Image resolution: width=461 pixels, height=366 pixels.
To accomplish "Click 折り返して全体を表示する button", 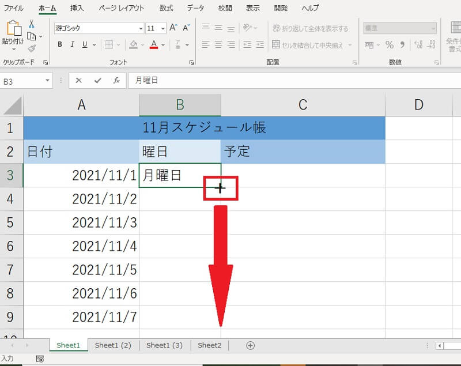I will [311, 28].
